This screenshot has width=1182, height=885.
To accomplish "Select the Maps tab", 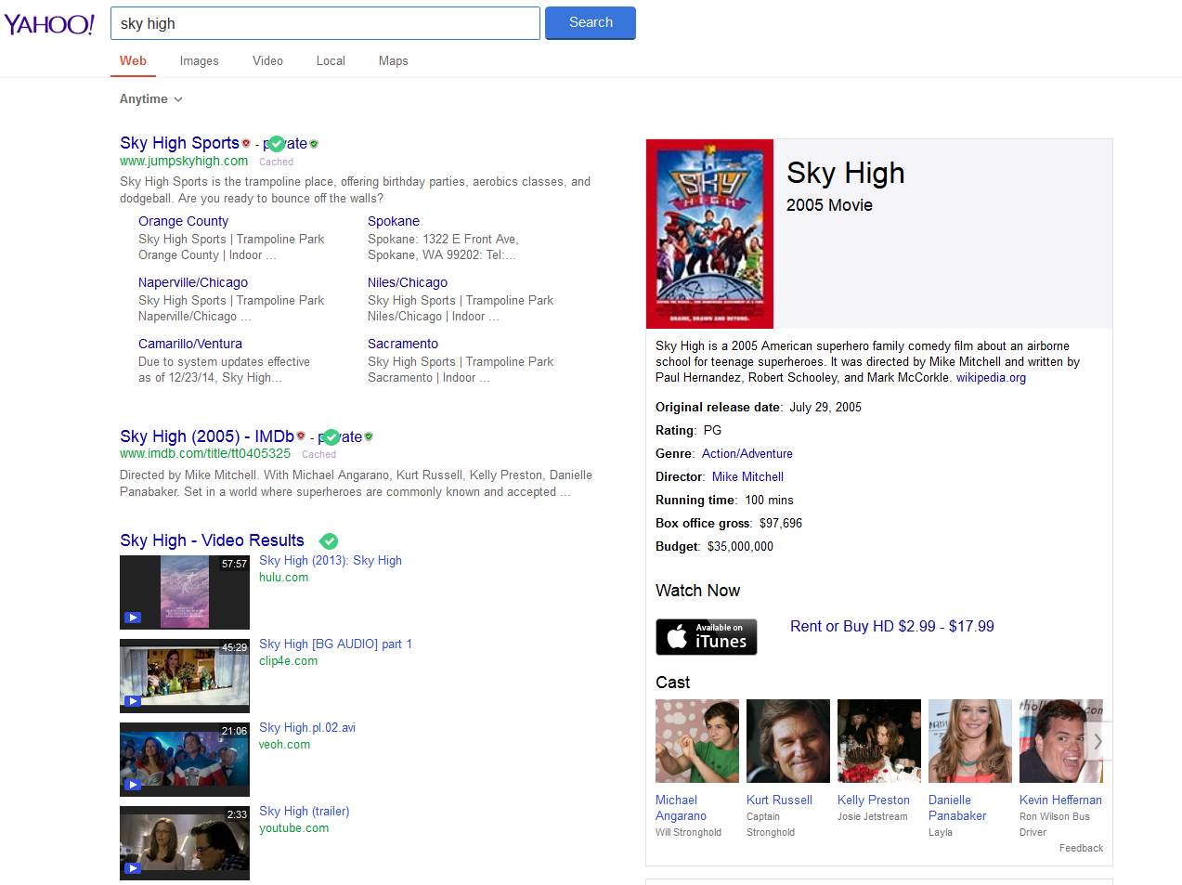I will point(393,61).
